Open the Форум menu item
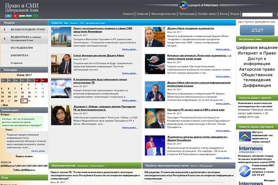 pos(235,14)
